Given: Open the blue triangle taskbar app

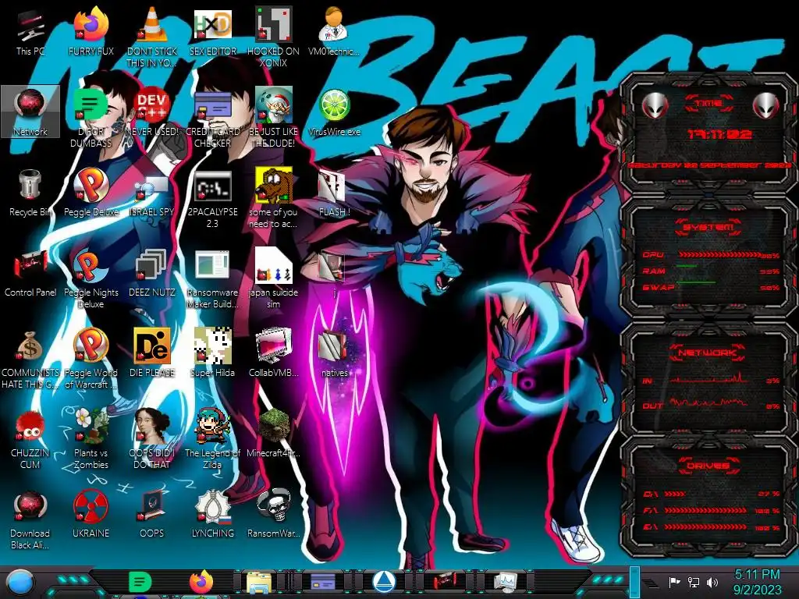Looking at the screenshot, I should (x=384, y=582).
